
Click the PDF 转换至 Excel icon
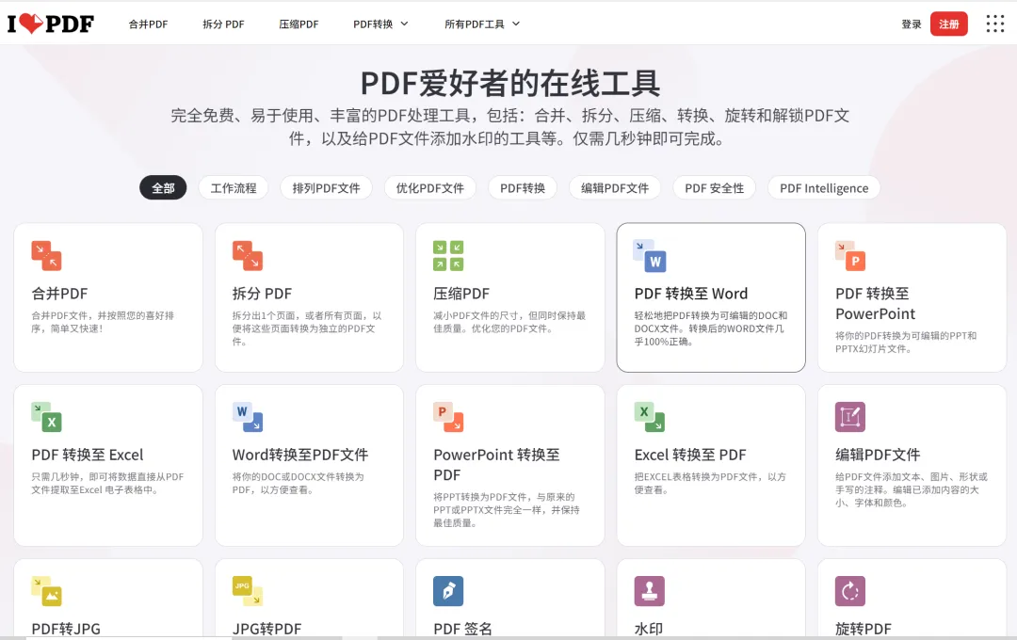point(46,417)
